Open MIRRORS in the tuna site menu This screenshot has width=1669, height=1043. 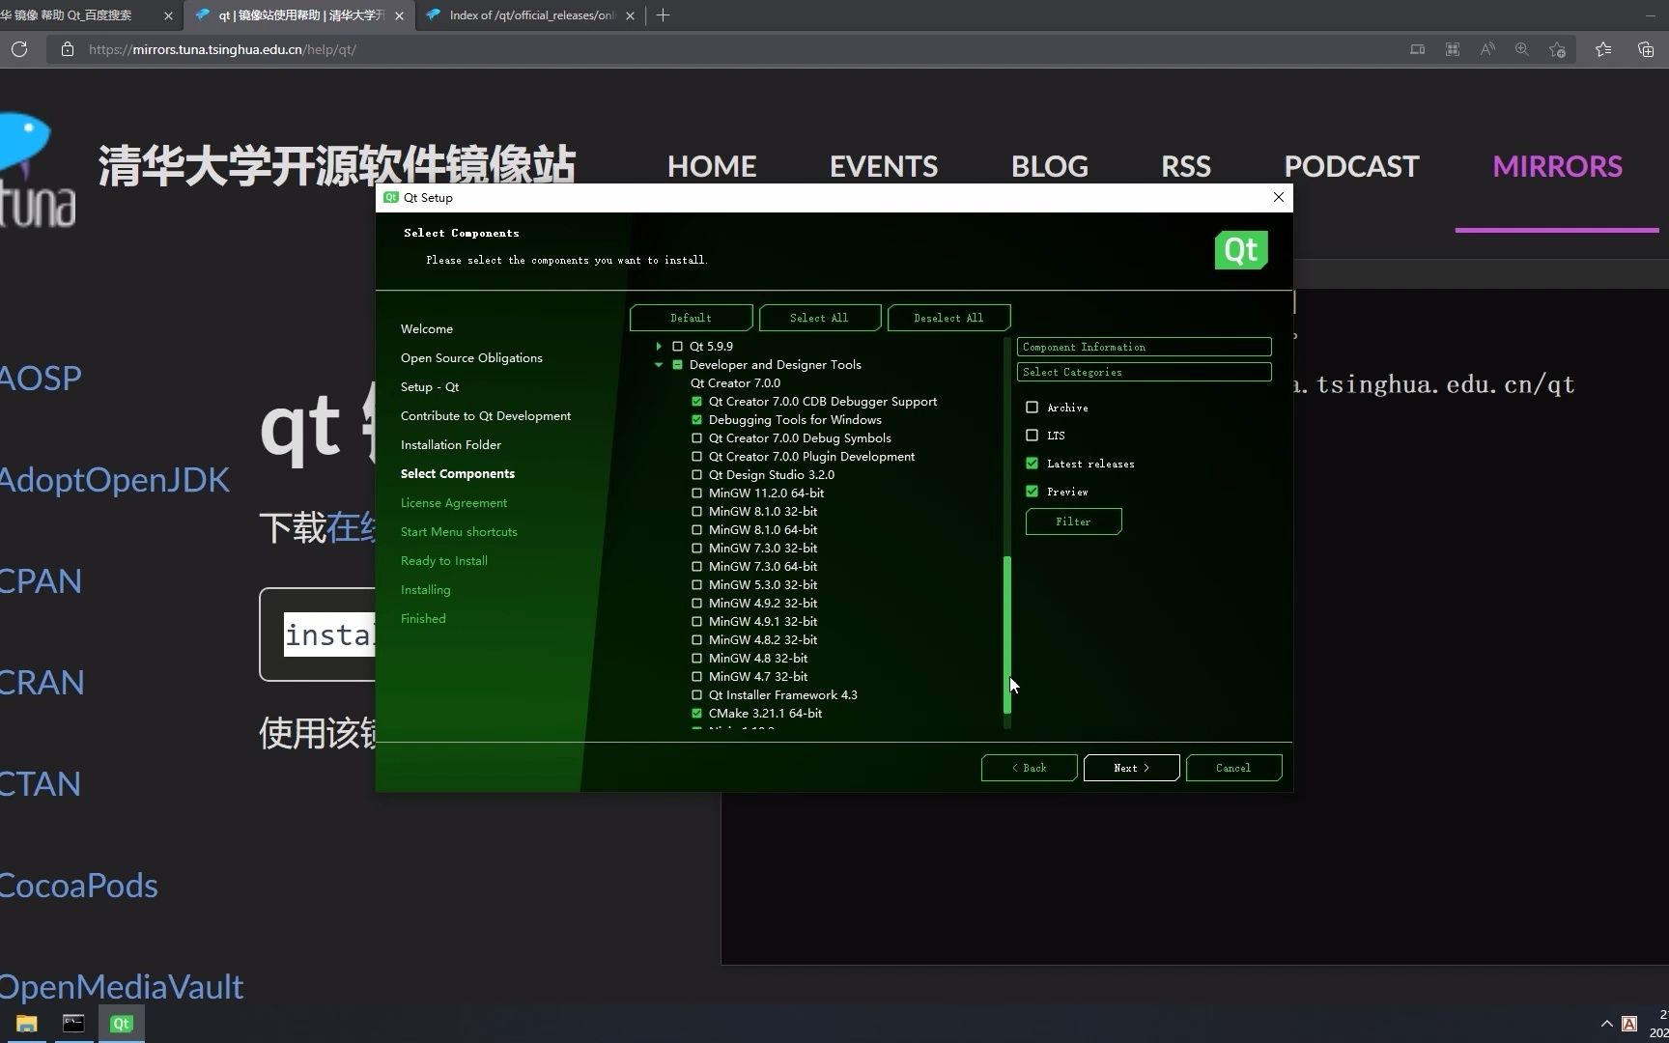(x=1557, y=166)
